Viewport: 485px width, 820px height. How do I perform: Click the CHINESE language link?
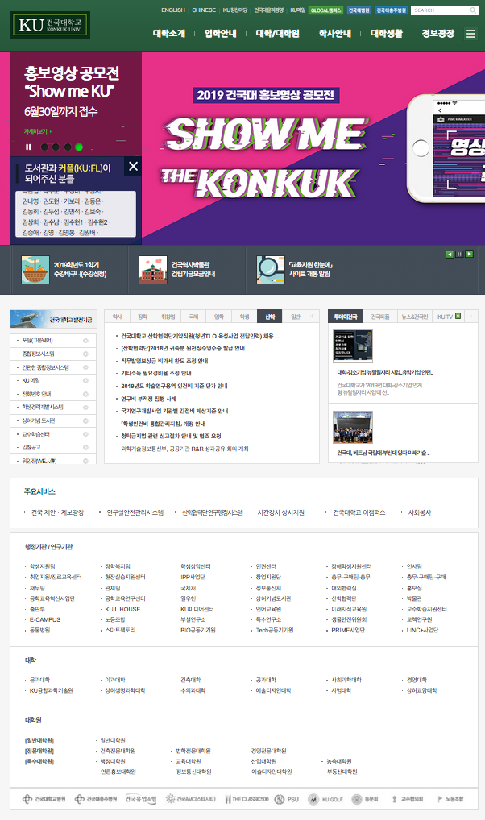tap(204, 10)
